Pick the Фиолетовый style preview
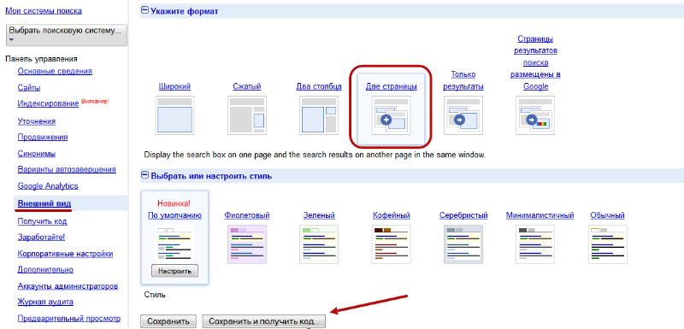 [x=247, y=244]
